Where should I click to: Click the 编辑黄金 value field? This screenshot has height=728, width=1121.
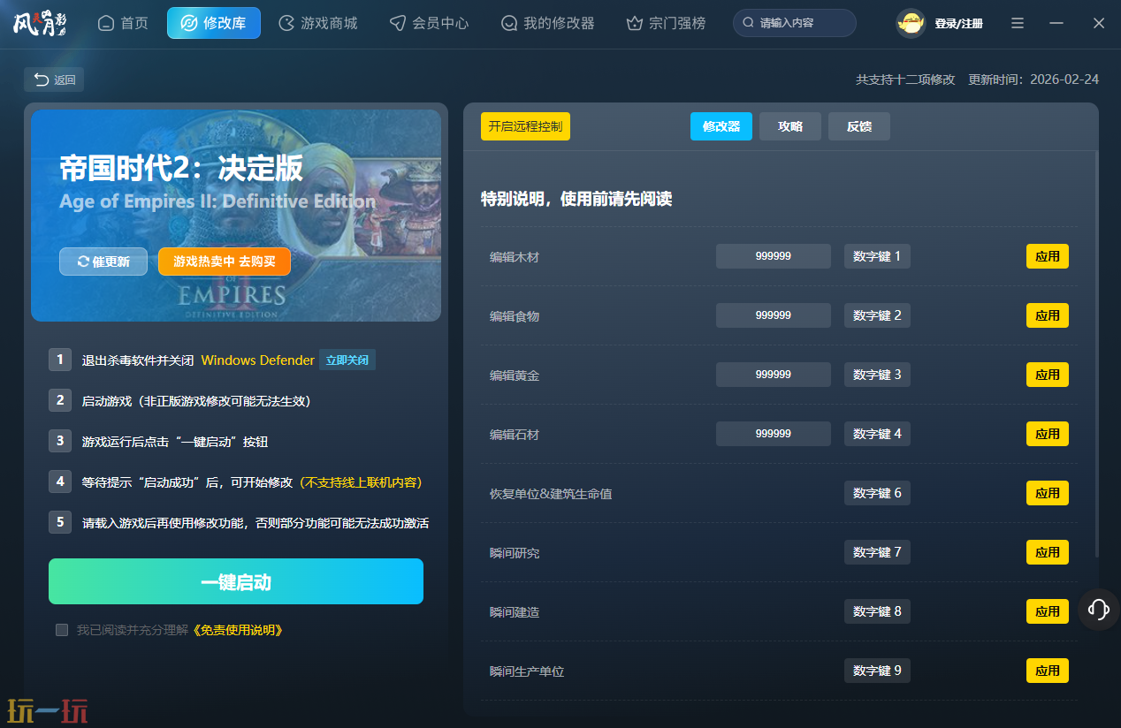[774, 375]
